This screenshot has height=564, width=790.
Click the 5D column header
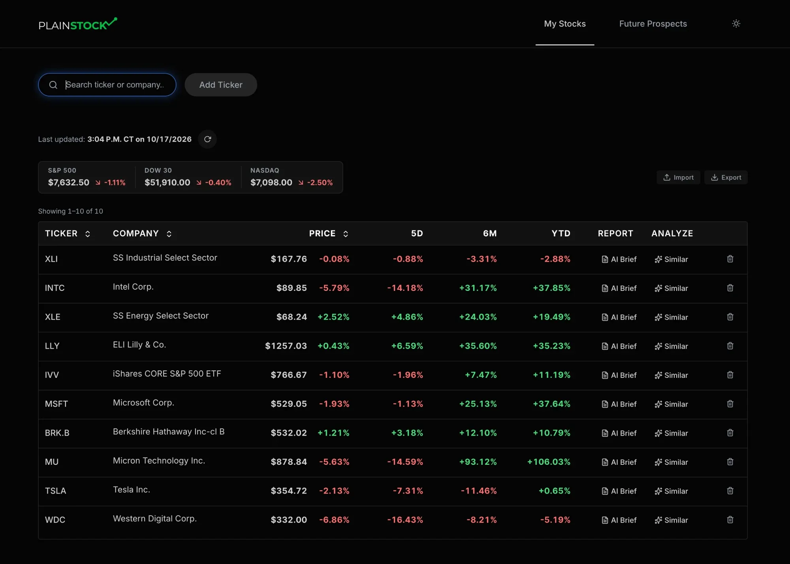coord(417,234)
